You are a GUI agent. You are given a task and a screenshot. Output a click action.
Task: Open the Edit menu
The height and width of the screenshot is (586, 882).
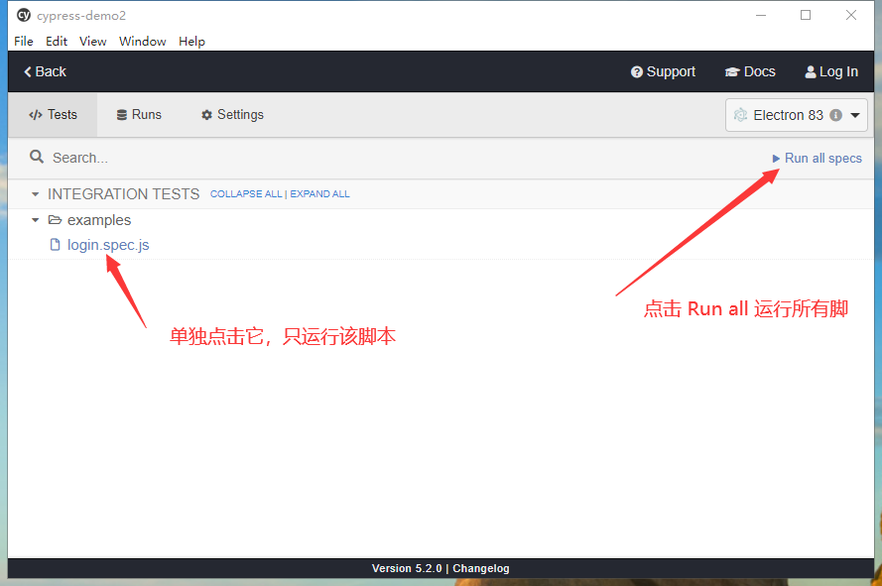(x=57, y=41)
